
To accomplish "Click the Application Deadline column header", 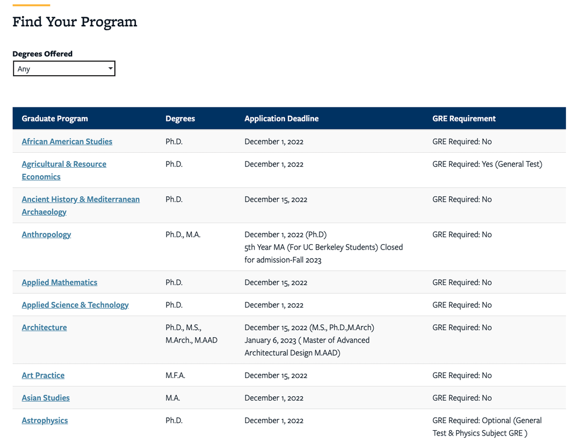I will point(281,118).
